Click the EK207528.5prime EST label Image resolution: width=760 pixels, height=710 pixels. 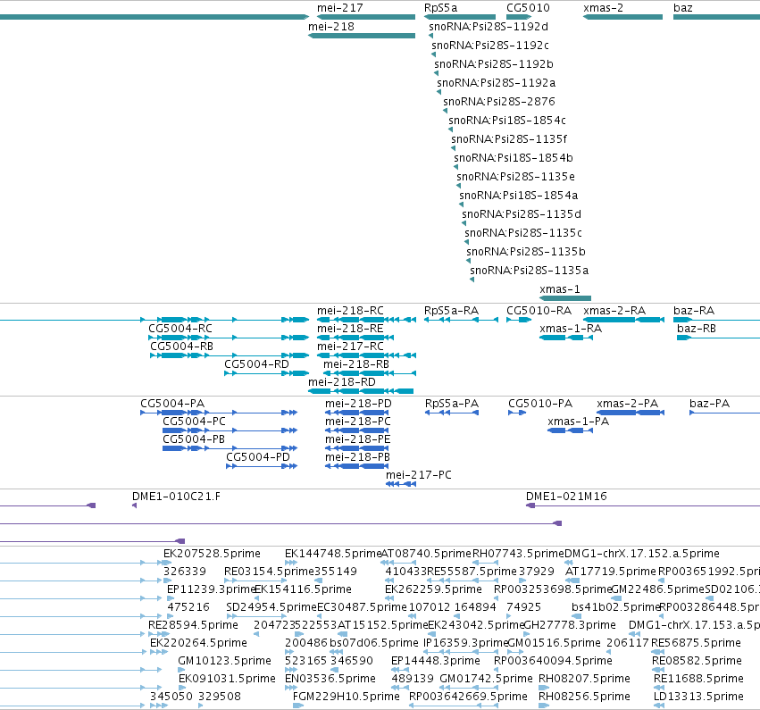point(212,554)
